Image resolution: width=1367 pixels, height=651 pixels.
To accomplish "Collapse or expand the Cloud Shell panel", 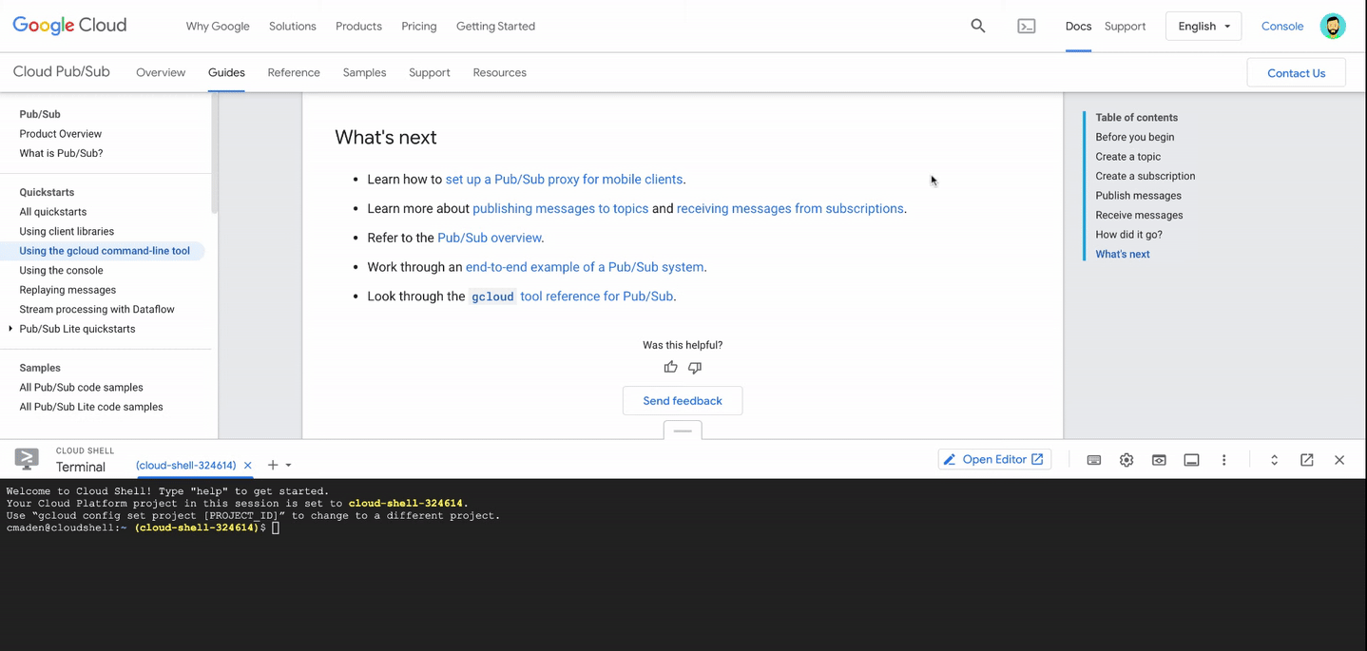I will coord(1275,460).
